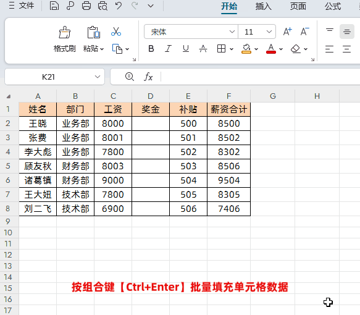Viewport: 360px width, 315px height.
Task: Click the Cut scissors icon
Action: (x=116, y=31)
